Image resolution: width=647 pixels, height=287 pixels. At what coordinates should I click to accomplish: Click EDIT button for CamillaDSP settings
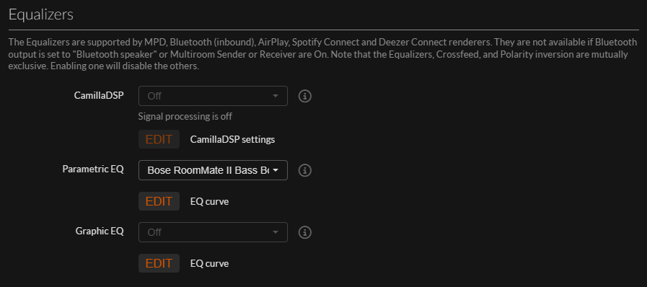(159, 139)
